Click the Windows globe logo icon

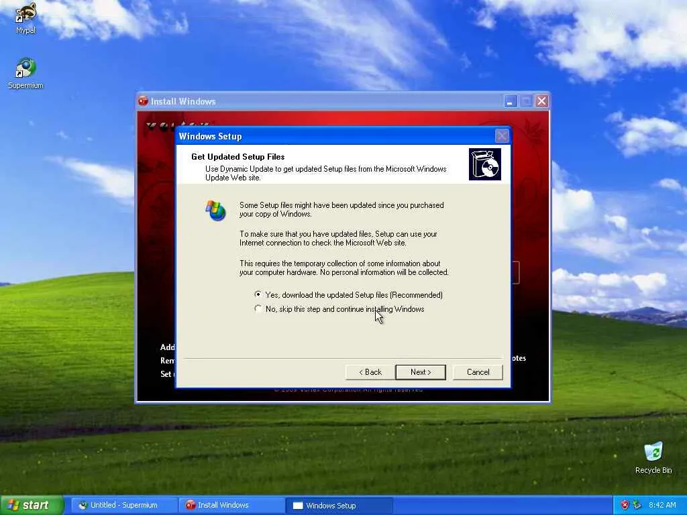point(215,211)
